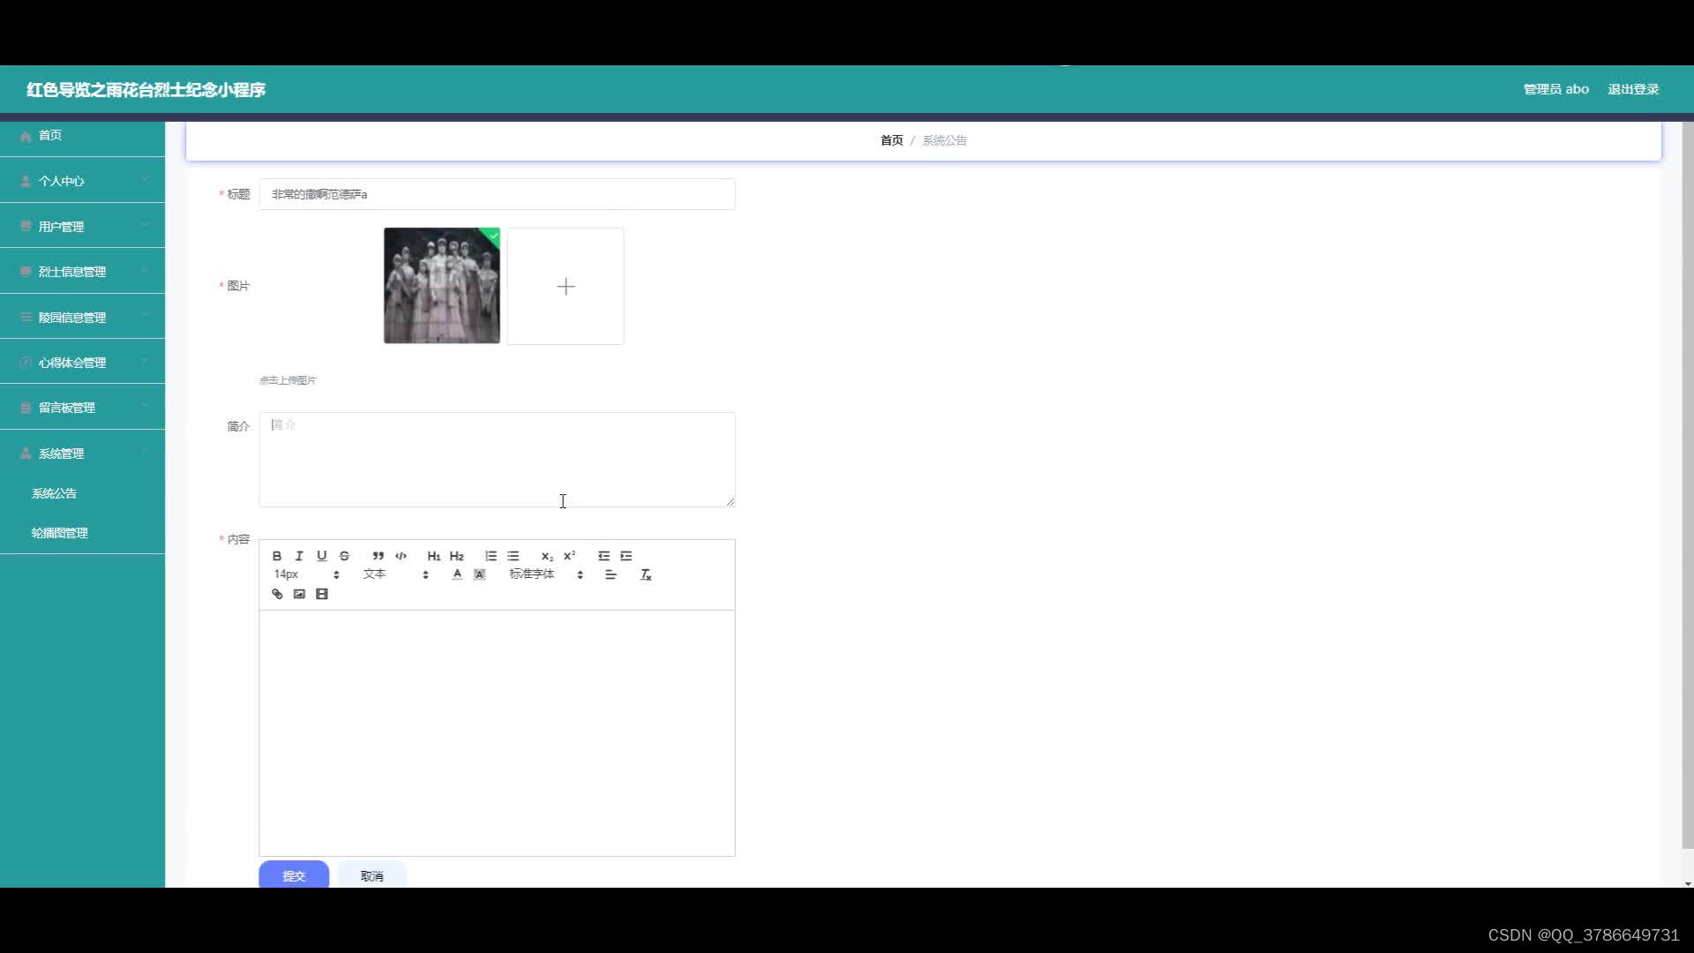Focus the 简介 summary textarea
Image resolution: width=1694 pixels, height=953 pixels.
(x=497, y=460)
